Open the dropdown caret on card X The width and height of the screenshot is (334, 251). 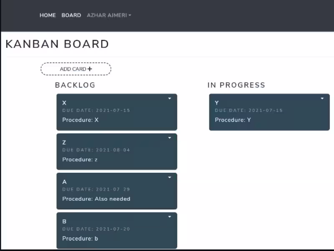pos(170,98)
